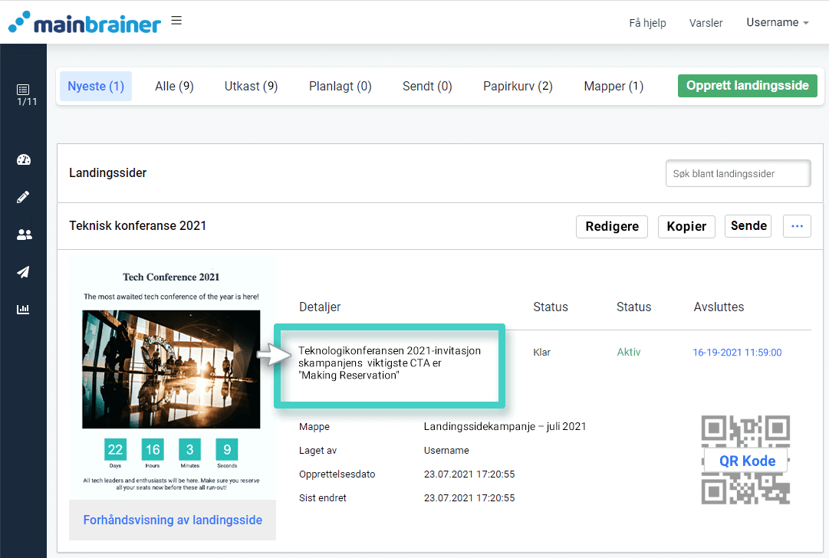Select the pencil edit icon in sidebar

24,197
